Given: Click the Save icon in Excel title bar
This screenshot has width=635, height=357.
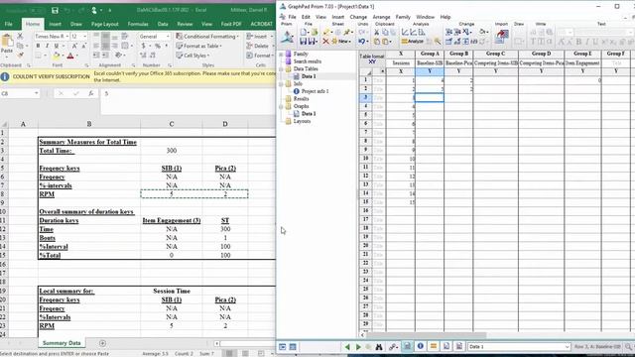Looking at the screenshot, I should 56,10.
